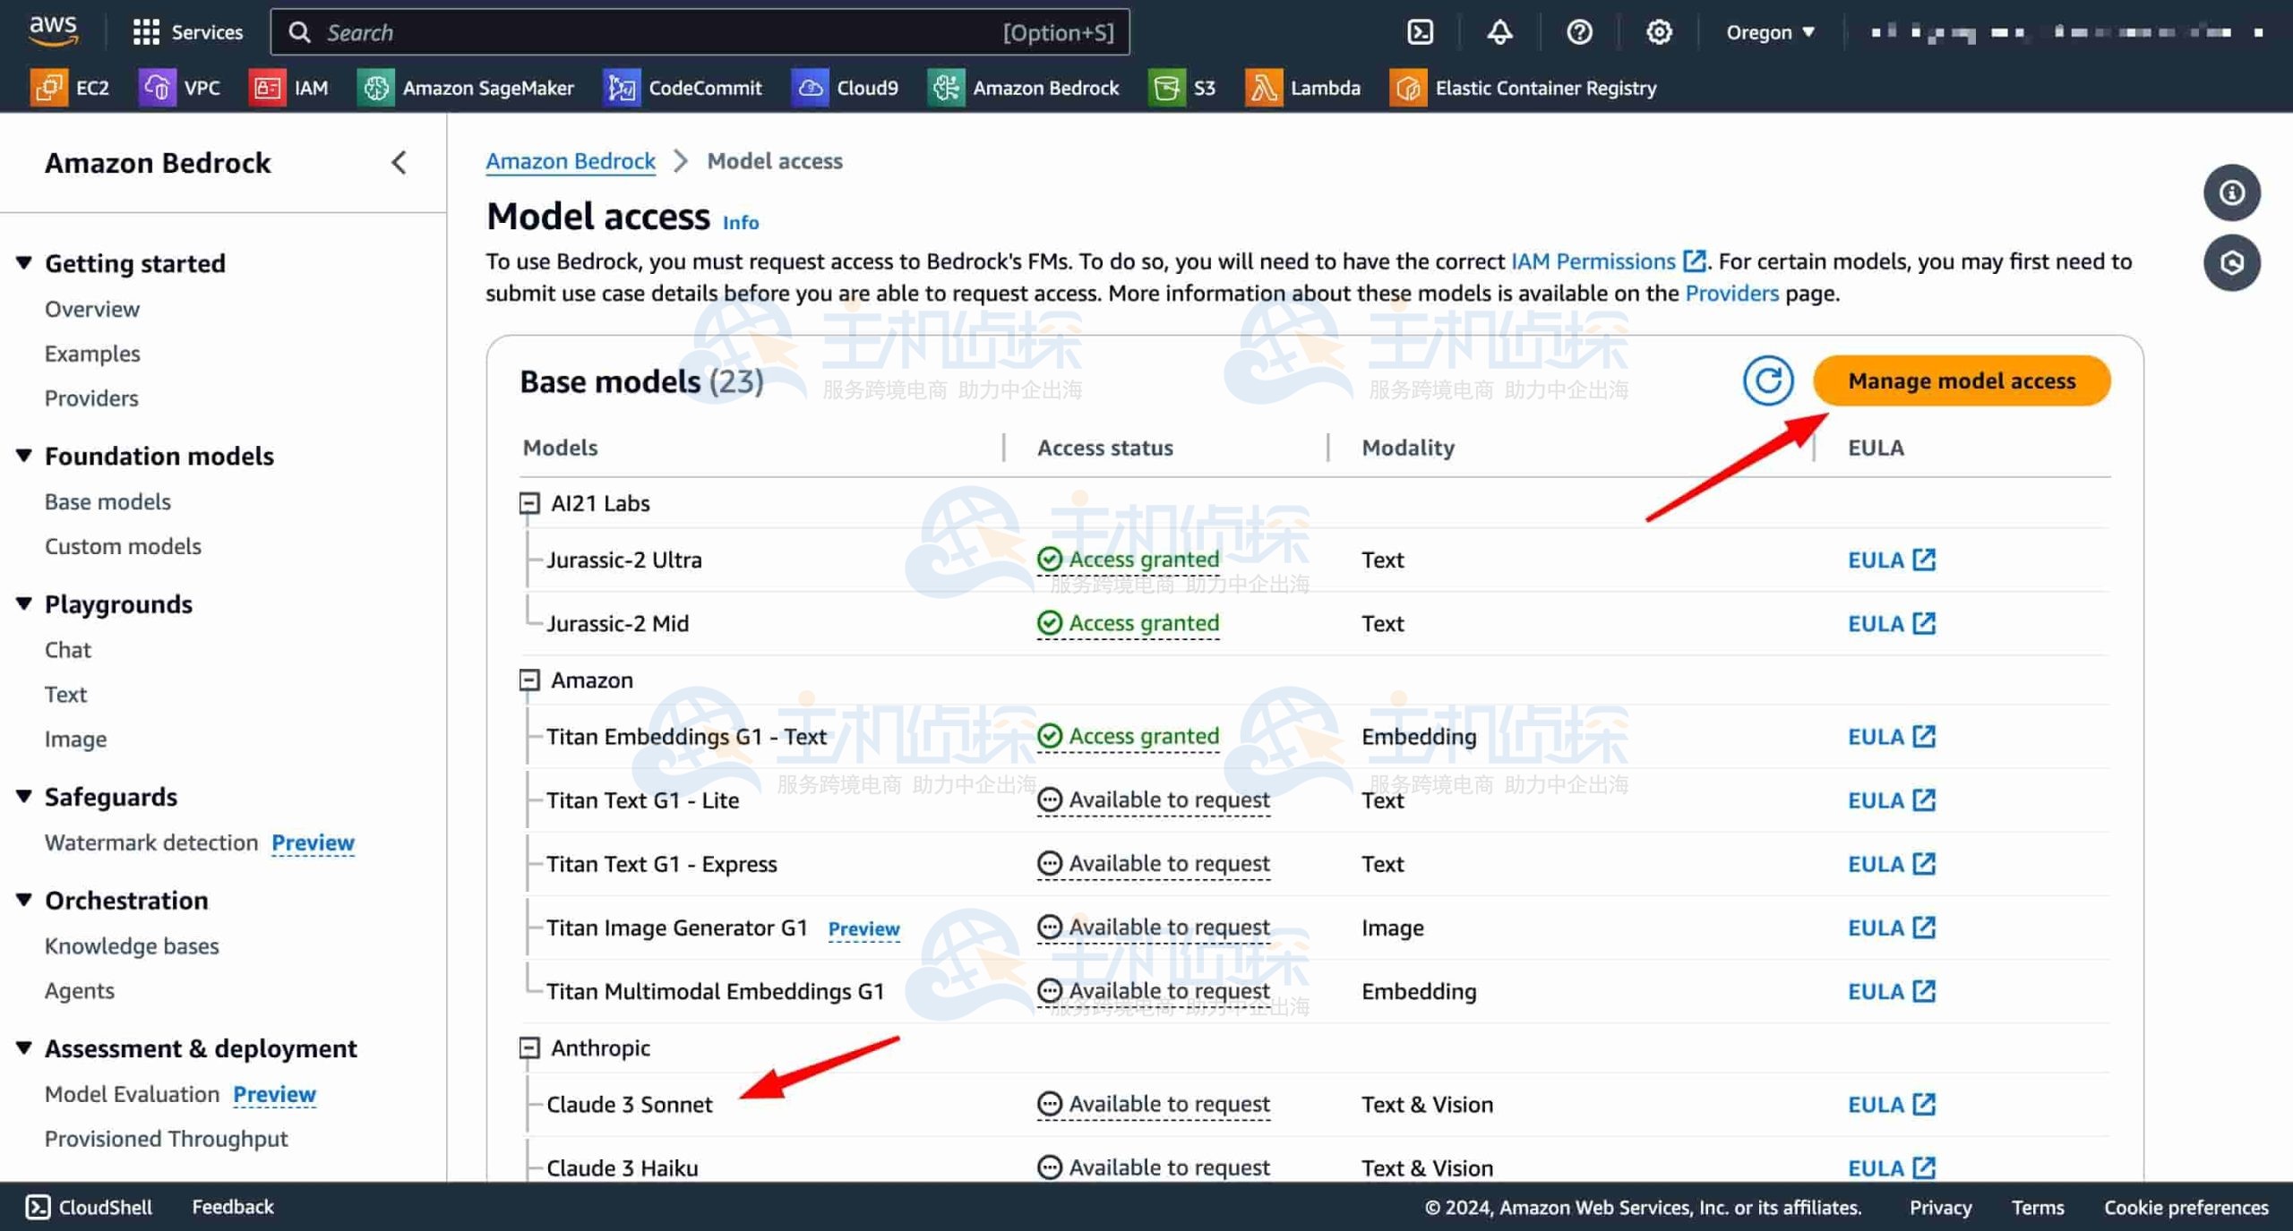Viewport: 2293px width, 1231px height.
Task: Collapse the Anthropic model group
Action: click(x=529, y=1047)
